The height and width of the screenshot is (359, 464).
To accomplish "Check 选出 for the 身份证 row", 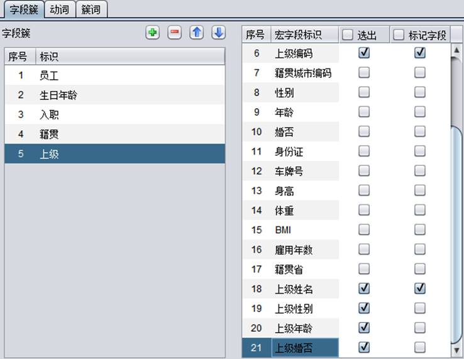I will pos(363,152).
